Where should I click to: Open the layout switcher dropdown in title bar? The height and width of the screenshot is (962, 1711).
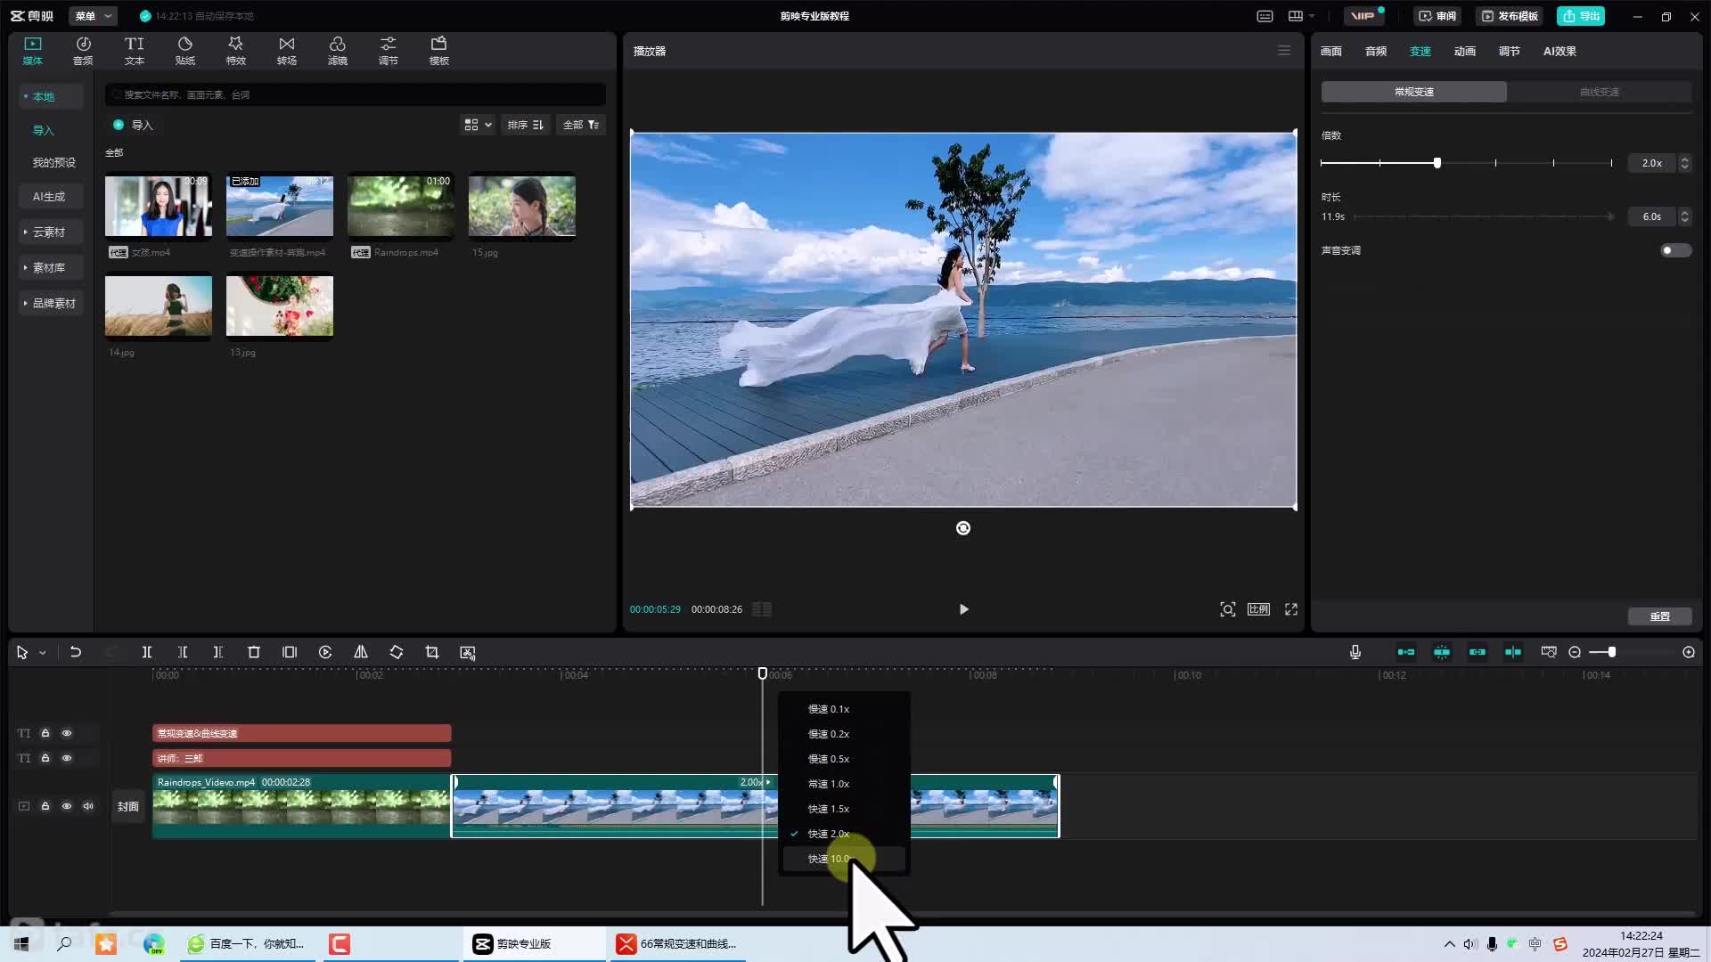tap(1301, 16)
